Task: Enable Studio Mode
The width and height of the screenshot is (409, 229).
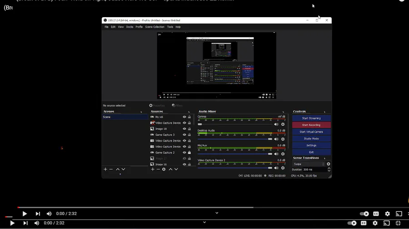Action: (311, 138)
